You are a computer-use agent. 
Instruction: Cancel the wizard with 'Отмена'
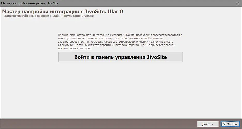pyautogui.click(x=230, y=124)
